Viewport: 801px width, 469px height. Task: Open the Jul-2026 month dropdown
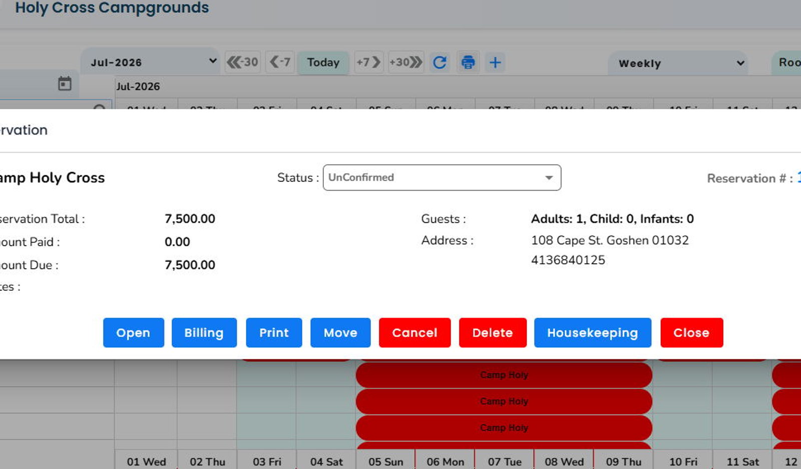(150, 62)
